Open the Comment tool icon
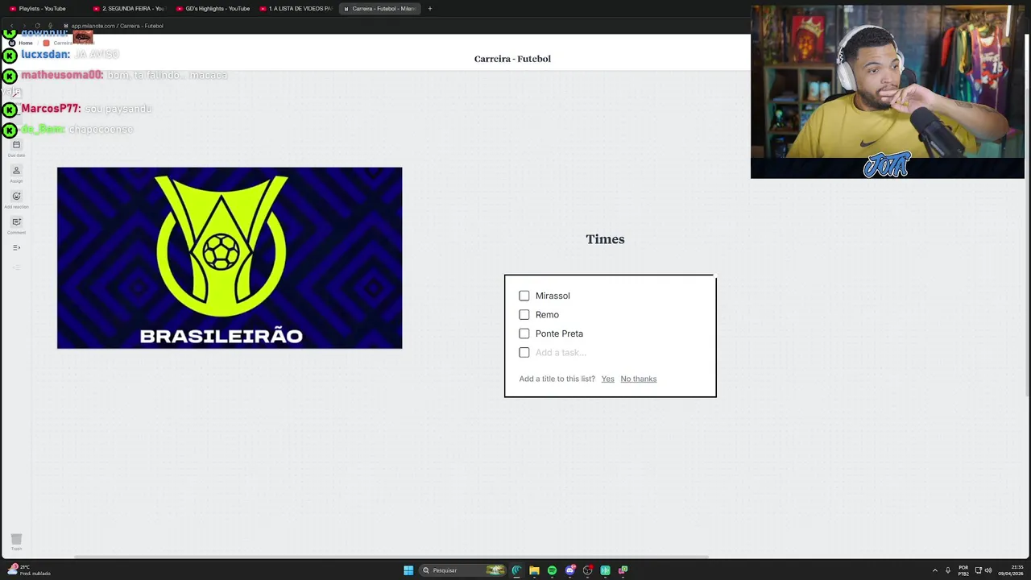 [16, 222]
